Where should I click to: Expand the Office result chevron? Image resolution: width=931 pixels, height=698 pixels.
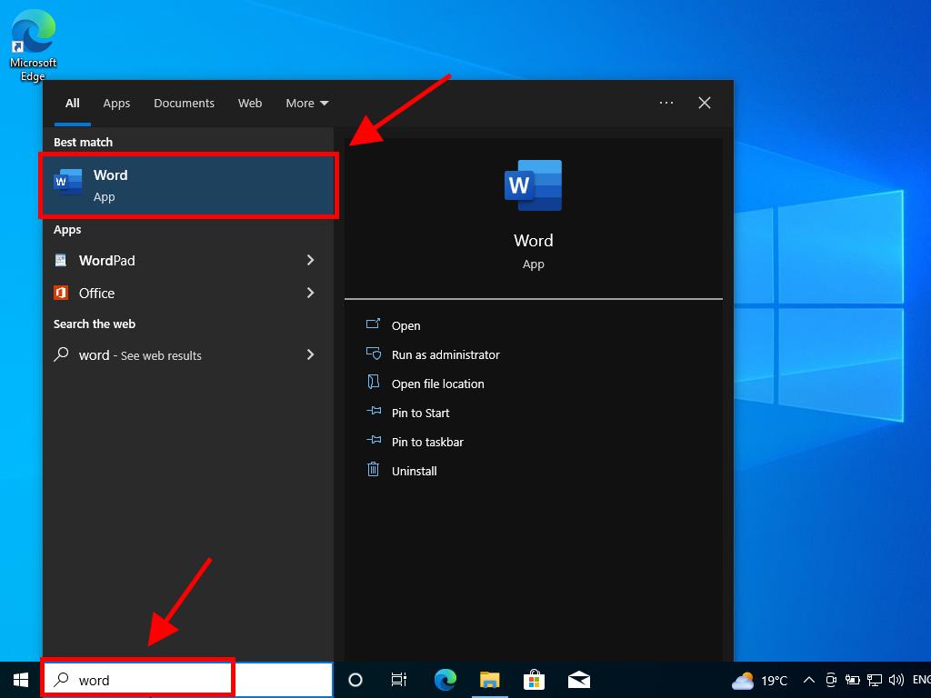(310, 293)
